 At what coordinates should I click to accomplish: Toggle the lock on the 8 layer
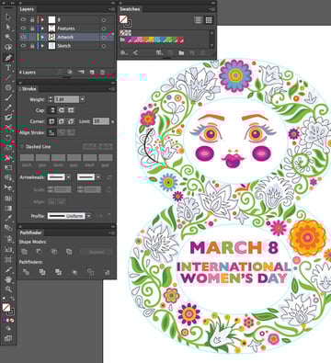coord(32,19)
